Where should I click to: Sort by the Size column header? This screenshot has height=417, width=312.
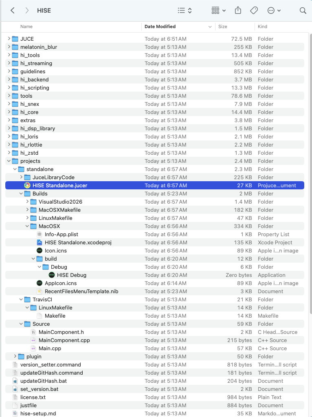[x=223, y=26]
